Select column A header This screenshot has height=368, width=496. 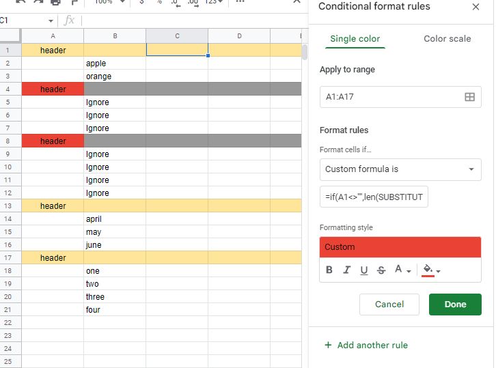(53, 36)
